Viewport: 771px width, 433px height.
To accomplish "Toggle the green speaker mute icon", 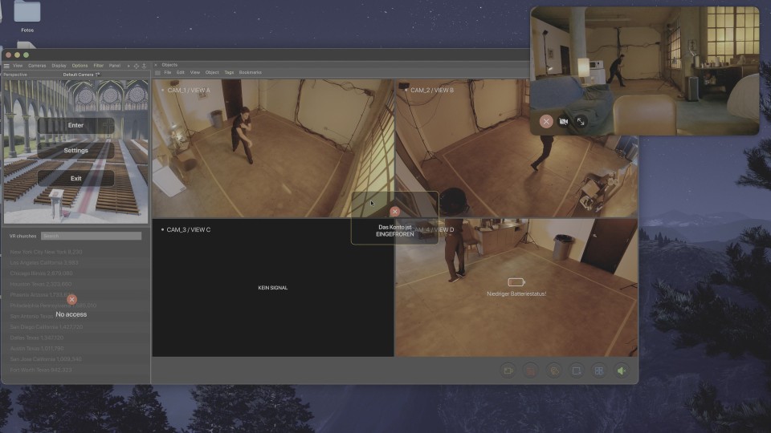I will pyautogui.click(x=622, y=370).
